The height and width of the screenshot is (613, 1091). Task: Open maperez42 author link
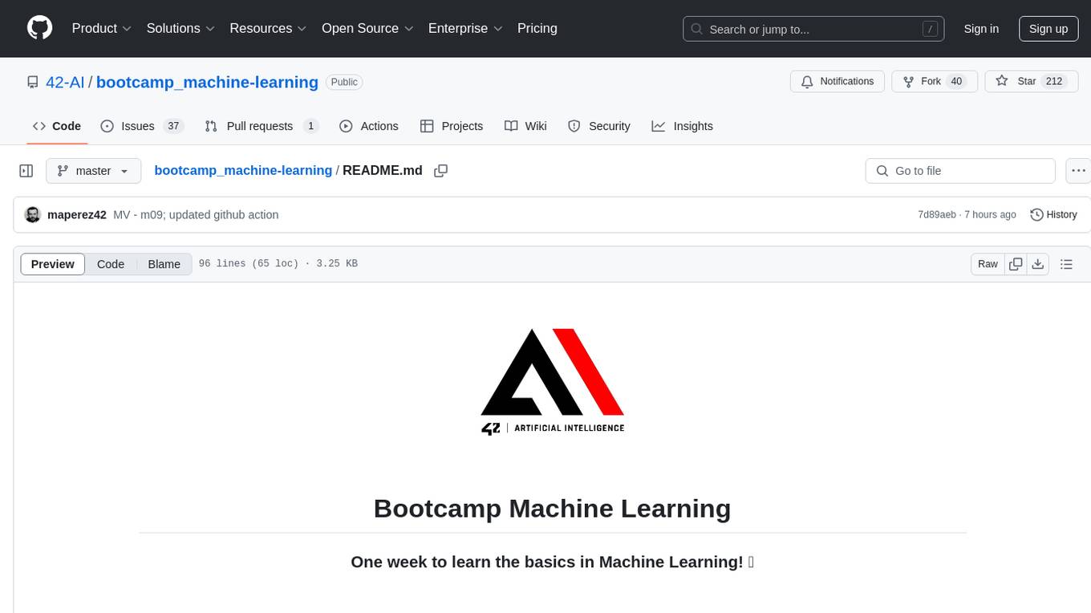pos(77,215)
